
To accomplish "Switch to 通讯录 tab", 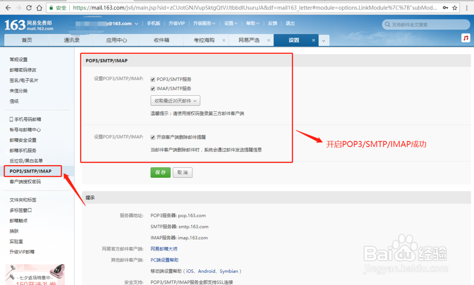I will click(72, 40).
